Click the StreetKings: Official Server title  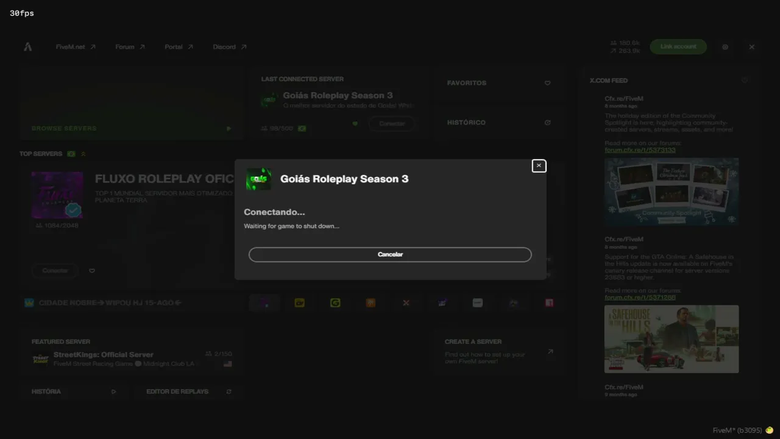coord(104,355)
